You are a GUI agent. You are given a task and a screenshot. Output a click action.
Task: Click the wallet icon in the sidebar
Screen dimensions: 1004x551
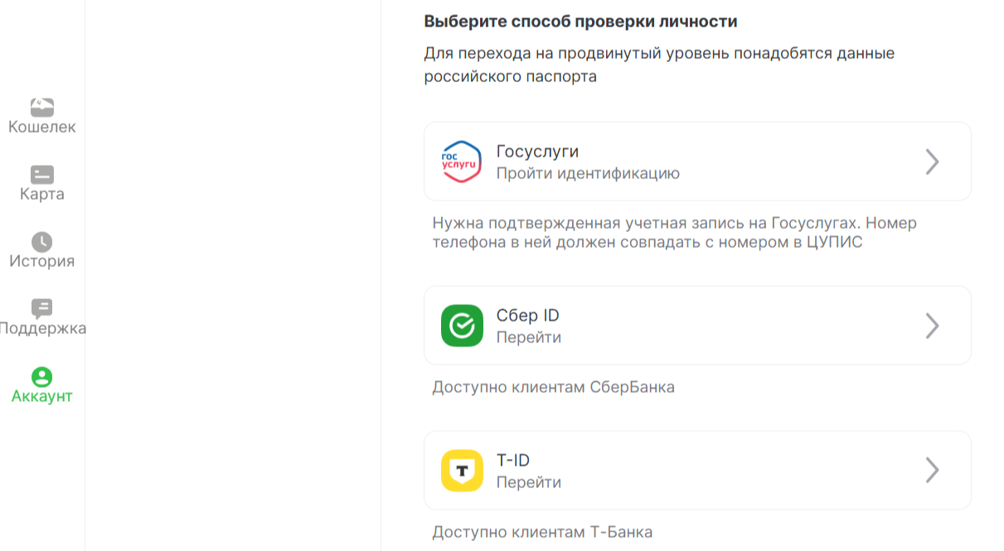[x=41, y=107]
